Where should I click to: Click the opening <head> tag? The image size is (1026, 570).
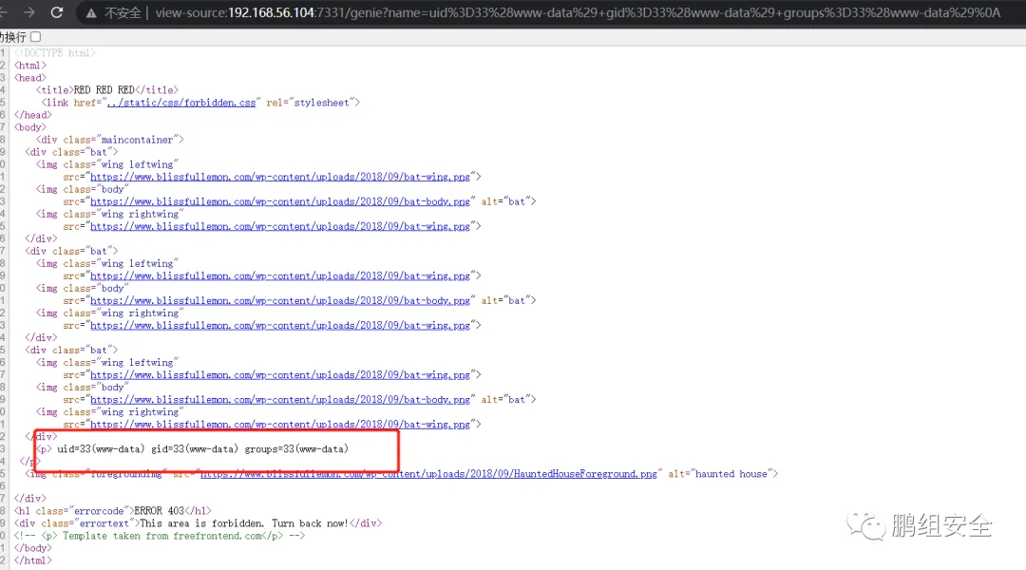(x=30, y=78)
